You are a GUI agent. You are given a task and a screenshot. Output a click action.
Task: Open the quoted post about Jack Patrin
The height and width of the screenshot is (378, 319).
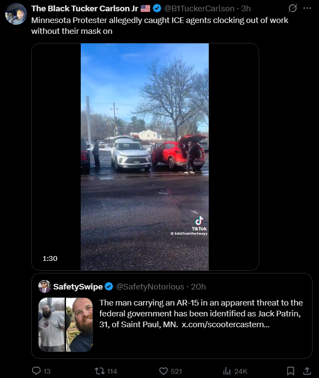[172, 316]
